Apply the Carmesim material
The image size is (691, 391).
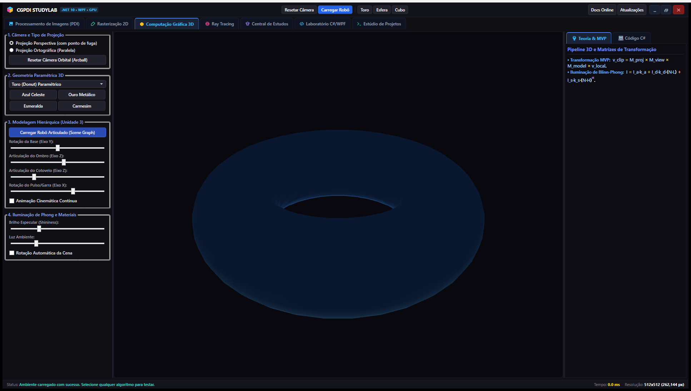click(82, 106)
